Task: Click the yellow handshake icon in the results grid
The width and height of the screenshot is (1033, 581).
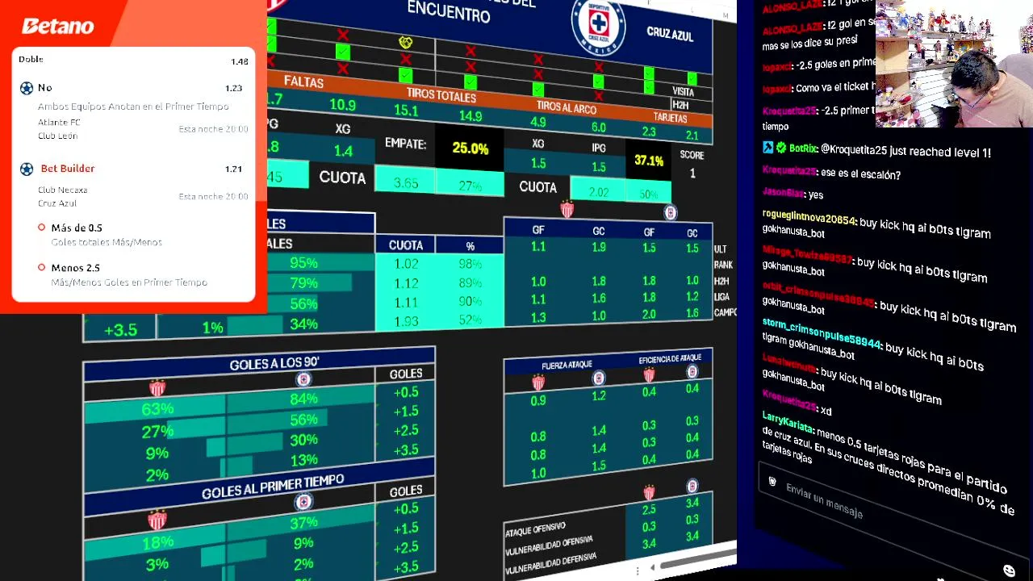Action: click(x=406, y=42)
